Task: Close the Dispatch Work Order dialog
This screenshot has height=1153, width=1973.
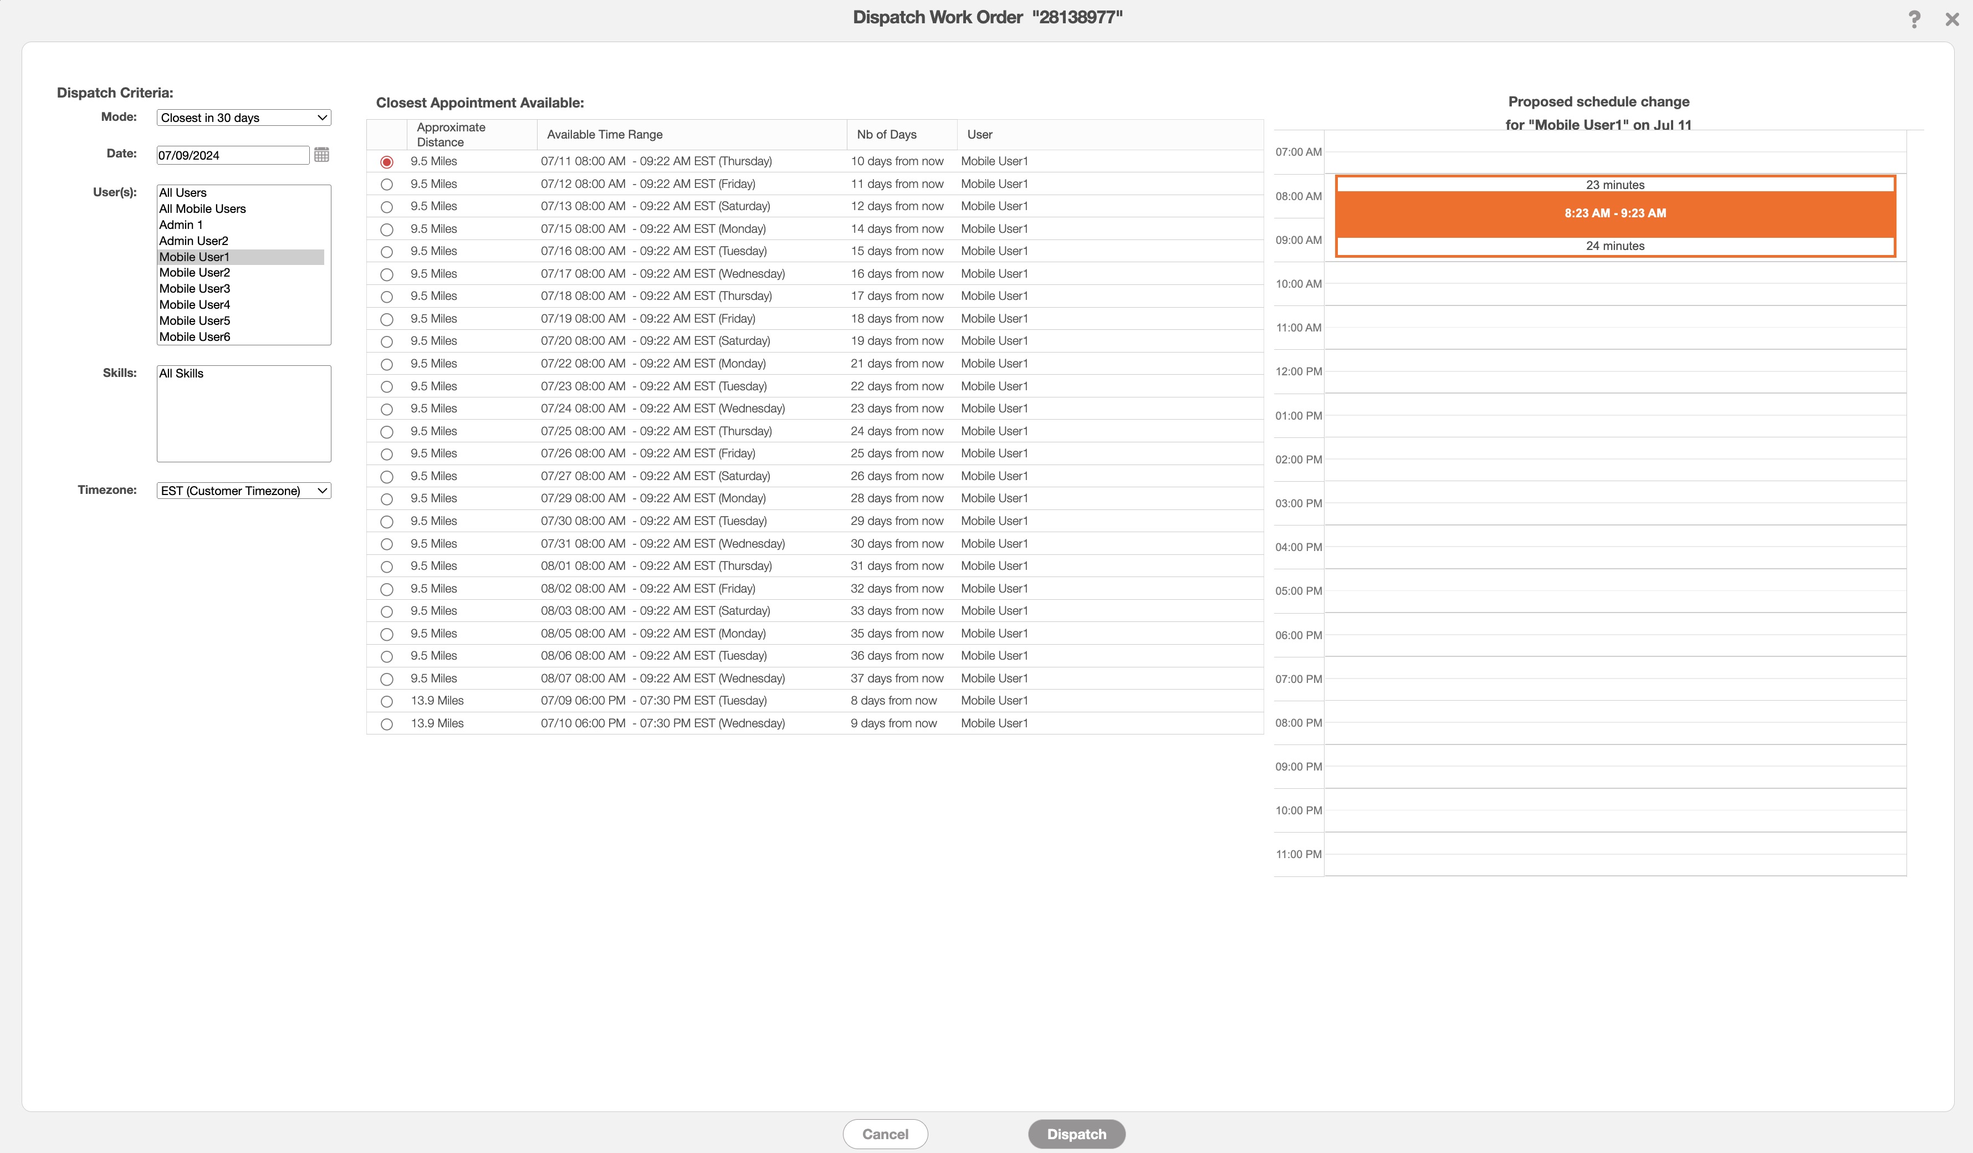Action: point(1952,19)
